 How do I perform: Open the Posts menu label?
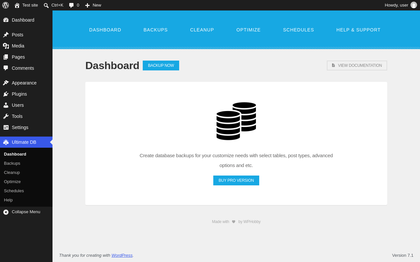coord(17,35)
